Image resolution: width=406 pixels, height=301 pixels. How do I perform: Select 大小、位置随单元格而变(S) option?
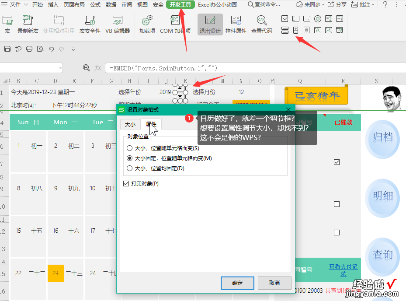[x=163, y=148]
